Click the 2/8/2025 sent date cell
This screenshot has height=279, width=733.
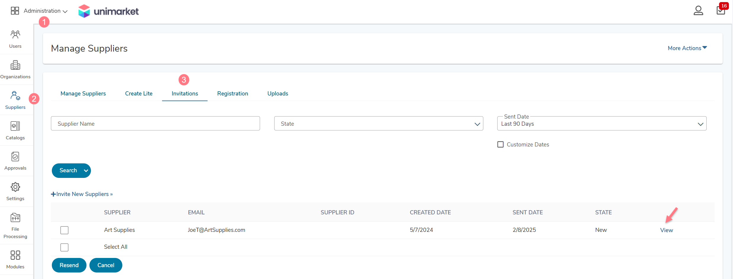pos(524,230)
